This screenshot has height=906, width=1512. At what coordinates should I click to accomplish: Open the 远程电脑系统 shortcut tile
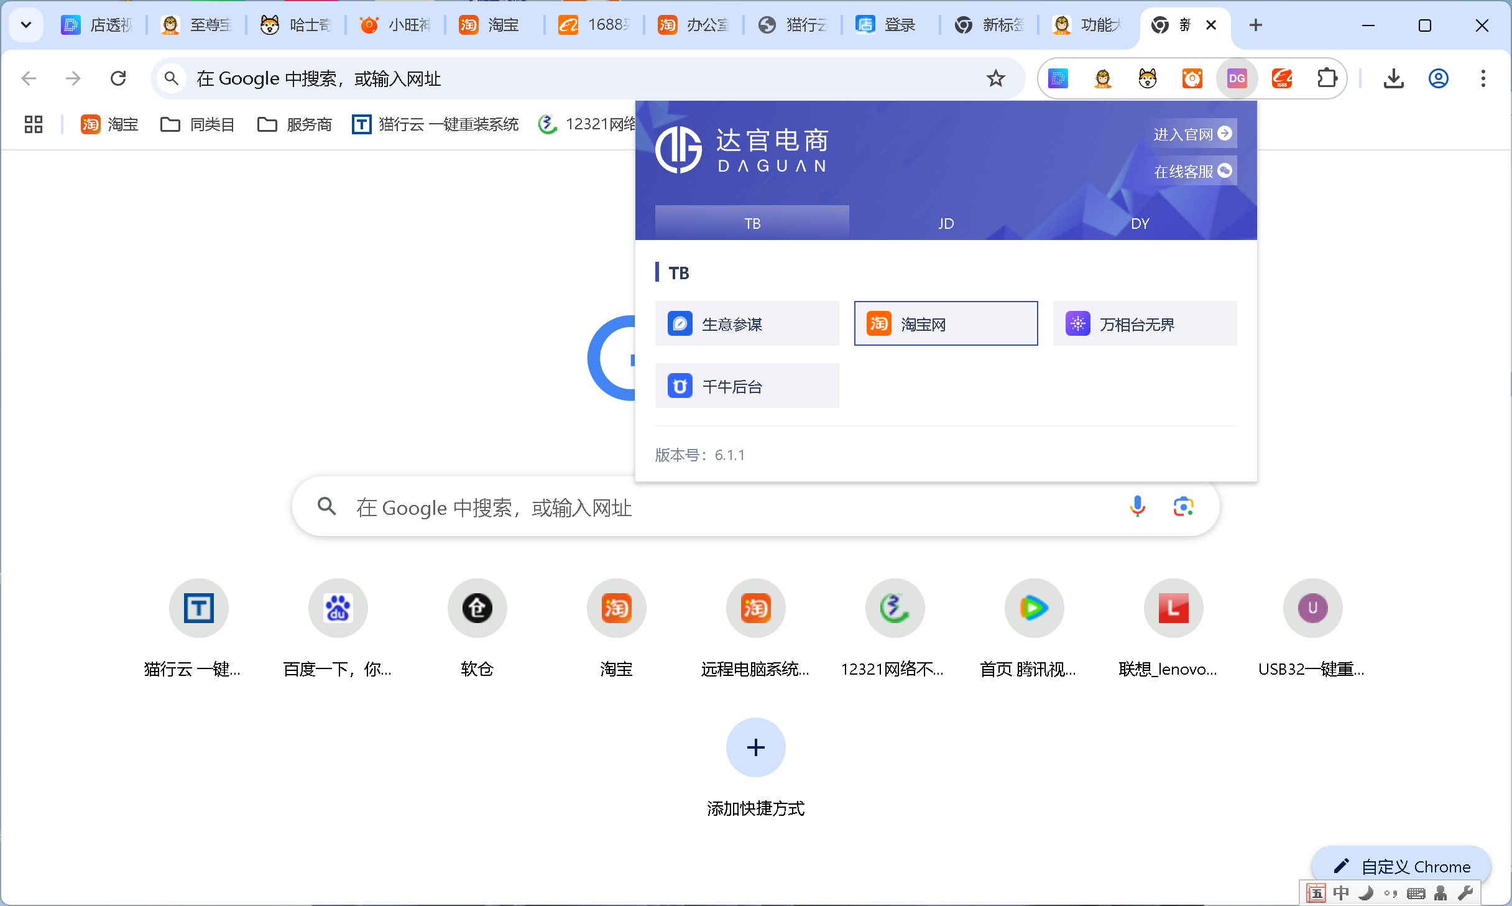pyautogui.click(x=756, y=628)
